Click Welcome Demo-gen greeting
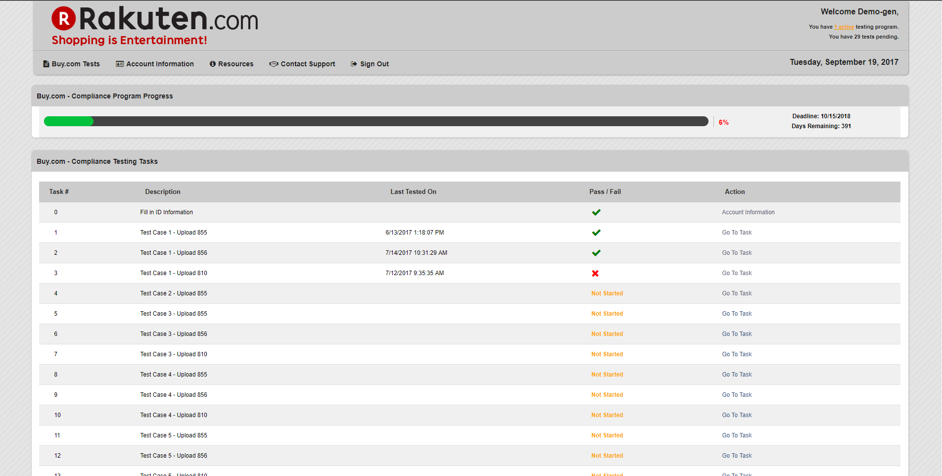The height and width of the screenshot is (476, 942). click(x=859, y=11)
